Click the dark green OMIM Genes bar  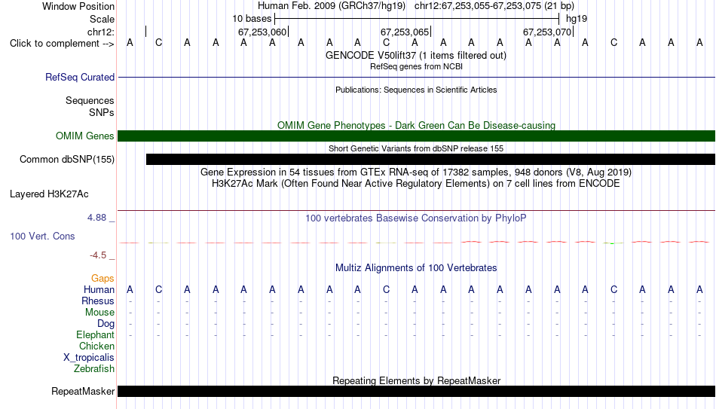(x=417, y=136)
